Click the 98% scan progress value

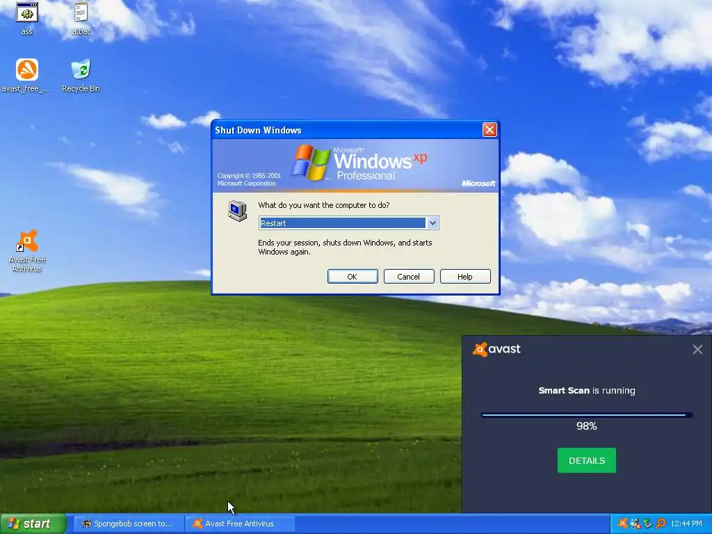click(x=587, y=426)
